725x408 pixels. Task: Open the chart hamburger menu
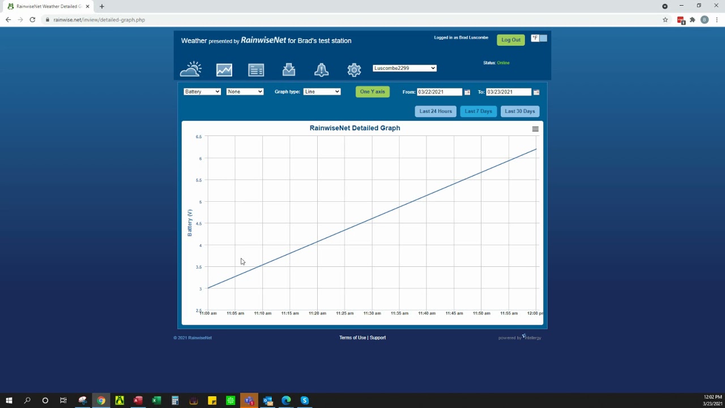535,129
